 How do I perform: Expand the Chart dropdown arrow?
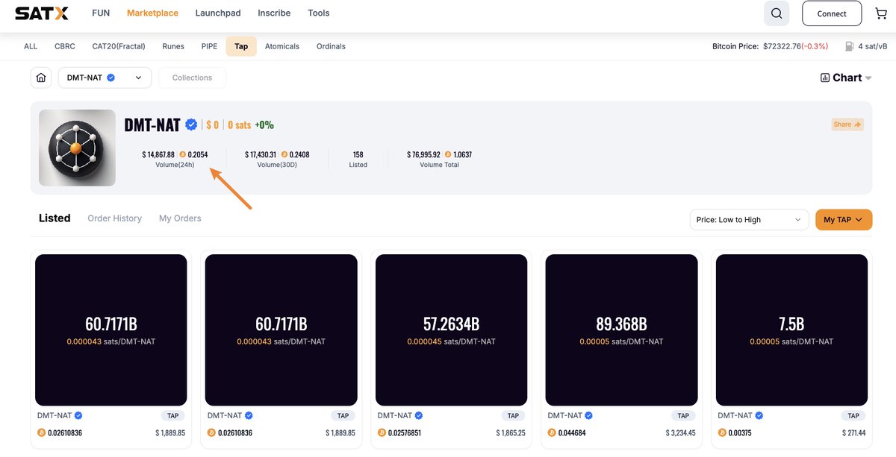(x=868, y=78)
